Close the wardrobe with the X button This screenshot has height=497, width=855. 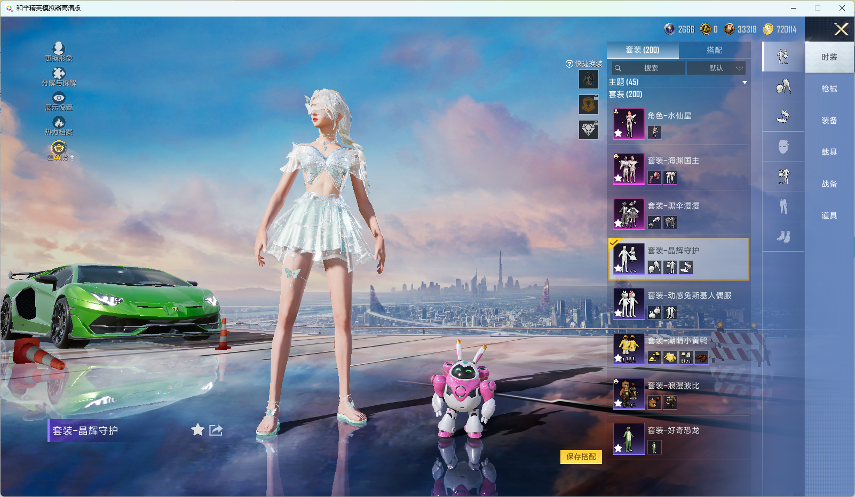pos(841,29)
